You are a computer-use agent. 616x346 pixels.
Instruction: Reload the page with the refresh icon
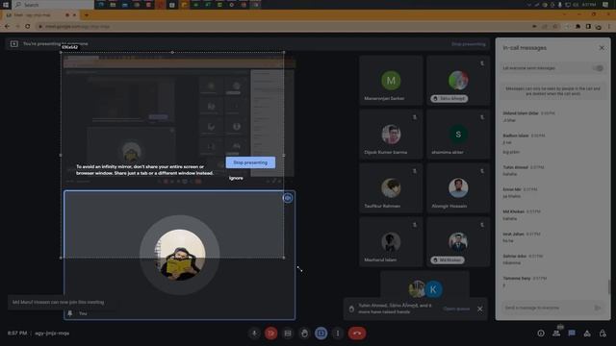(x=28, y=26)
